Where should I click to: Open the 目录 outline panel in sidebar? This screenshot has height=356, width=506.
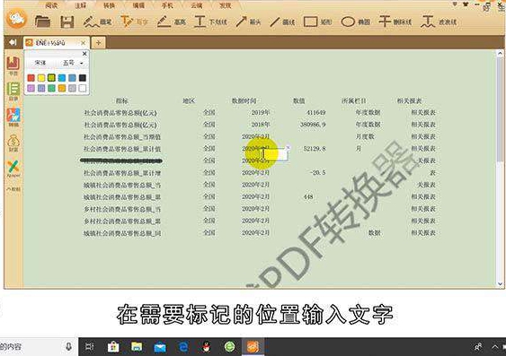pyautogui.click(x=13, y=91)
